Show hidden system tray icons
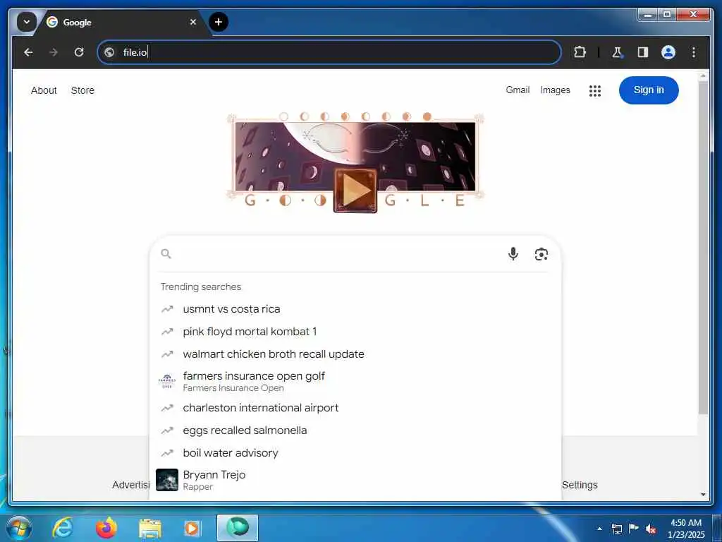The image size is (722, 542). coord(599,529)
